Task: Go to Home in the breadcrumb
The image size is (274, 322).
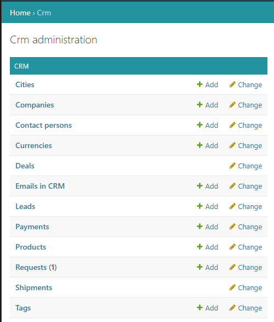Action: (20, 13)
